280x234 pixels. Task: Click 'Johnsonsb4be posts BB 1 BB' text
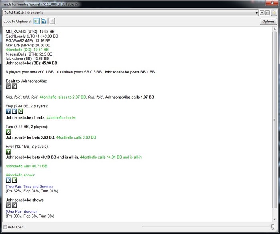[129, 72]
